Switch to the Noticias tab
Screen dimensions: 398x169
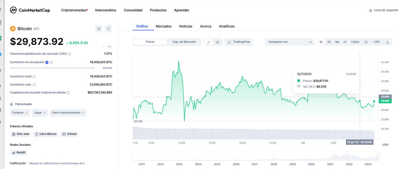click(186, 26)
